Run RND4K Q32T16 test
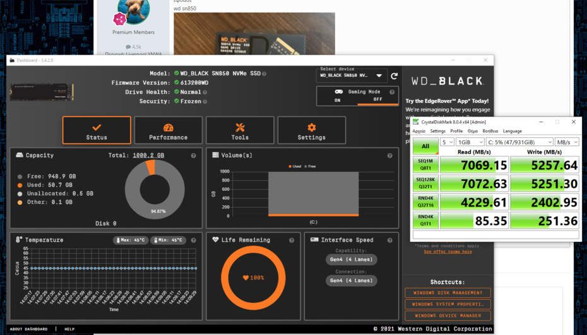Image resolution: width=587 pixels, height=335 pixels. click(425, 202)
